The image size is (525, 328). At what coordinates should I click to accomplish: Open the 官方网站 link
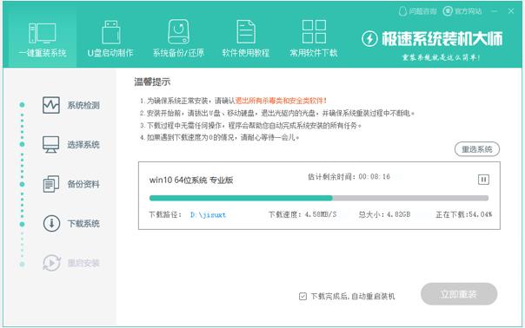pyautogui.click(x=462, y=11)
